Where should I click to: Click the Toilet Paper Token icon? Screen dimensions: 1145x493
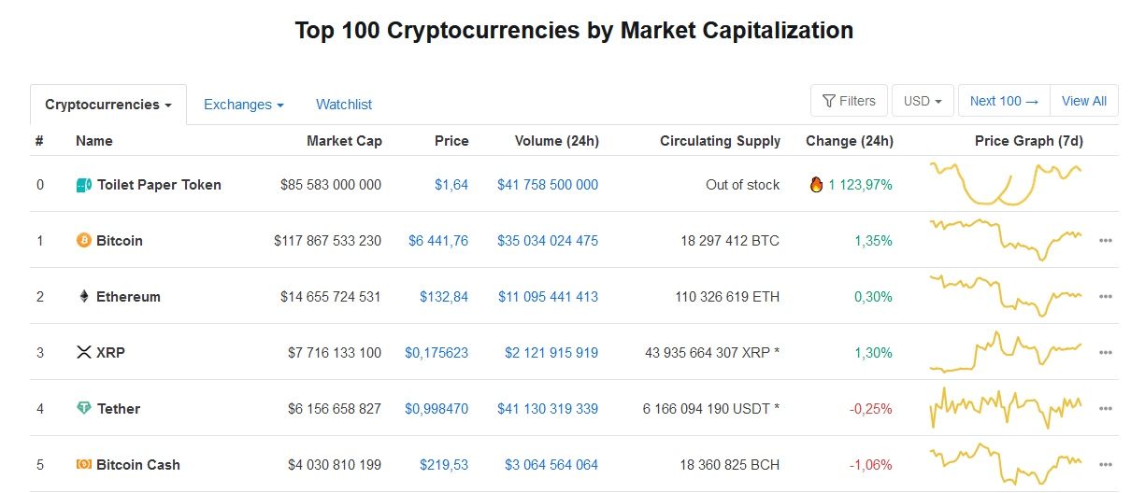coord(84,185)
